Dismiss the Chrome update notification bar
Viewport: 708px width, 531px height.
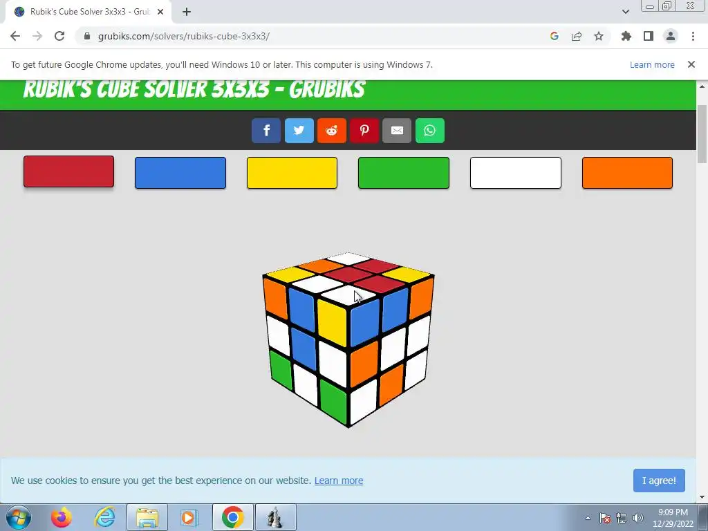coord(691,64)
